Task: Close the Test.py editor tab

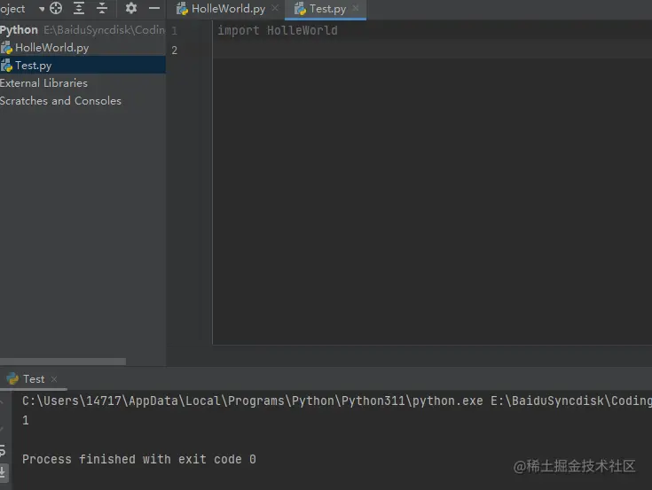Action: point(356,8)
